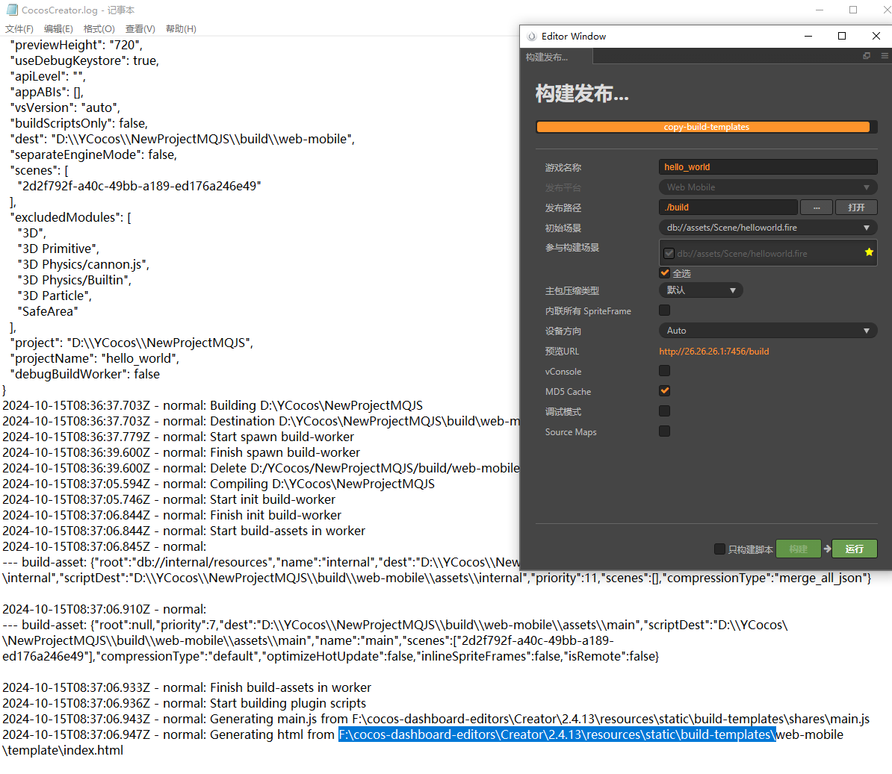This screenshot has width=892, height=774.
Task: Click the 构建 build button
Action: tap(798, 549)
